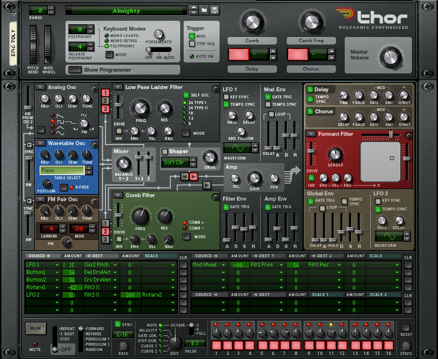Click the Formant Filter Gender knob

pyautogui.click(x=335, y=154)
